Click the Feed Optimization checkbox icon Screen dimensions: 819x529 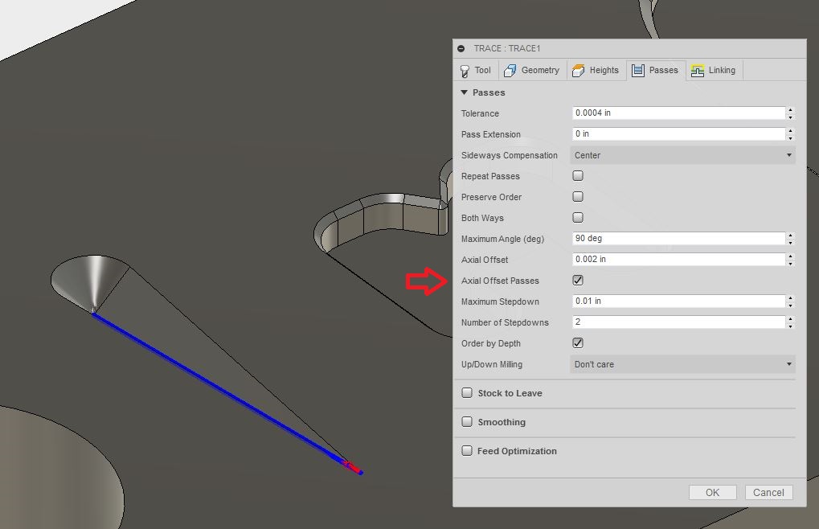point(467,451)
